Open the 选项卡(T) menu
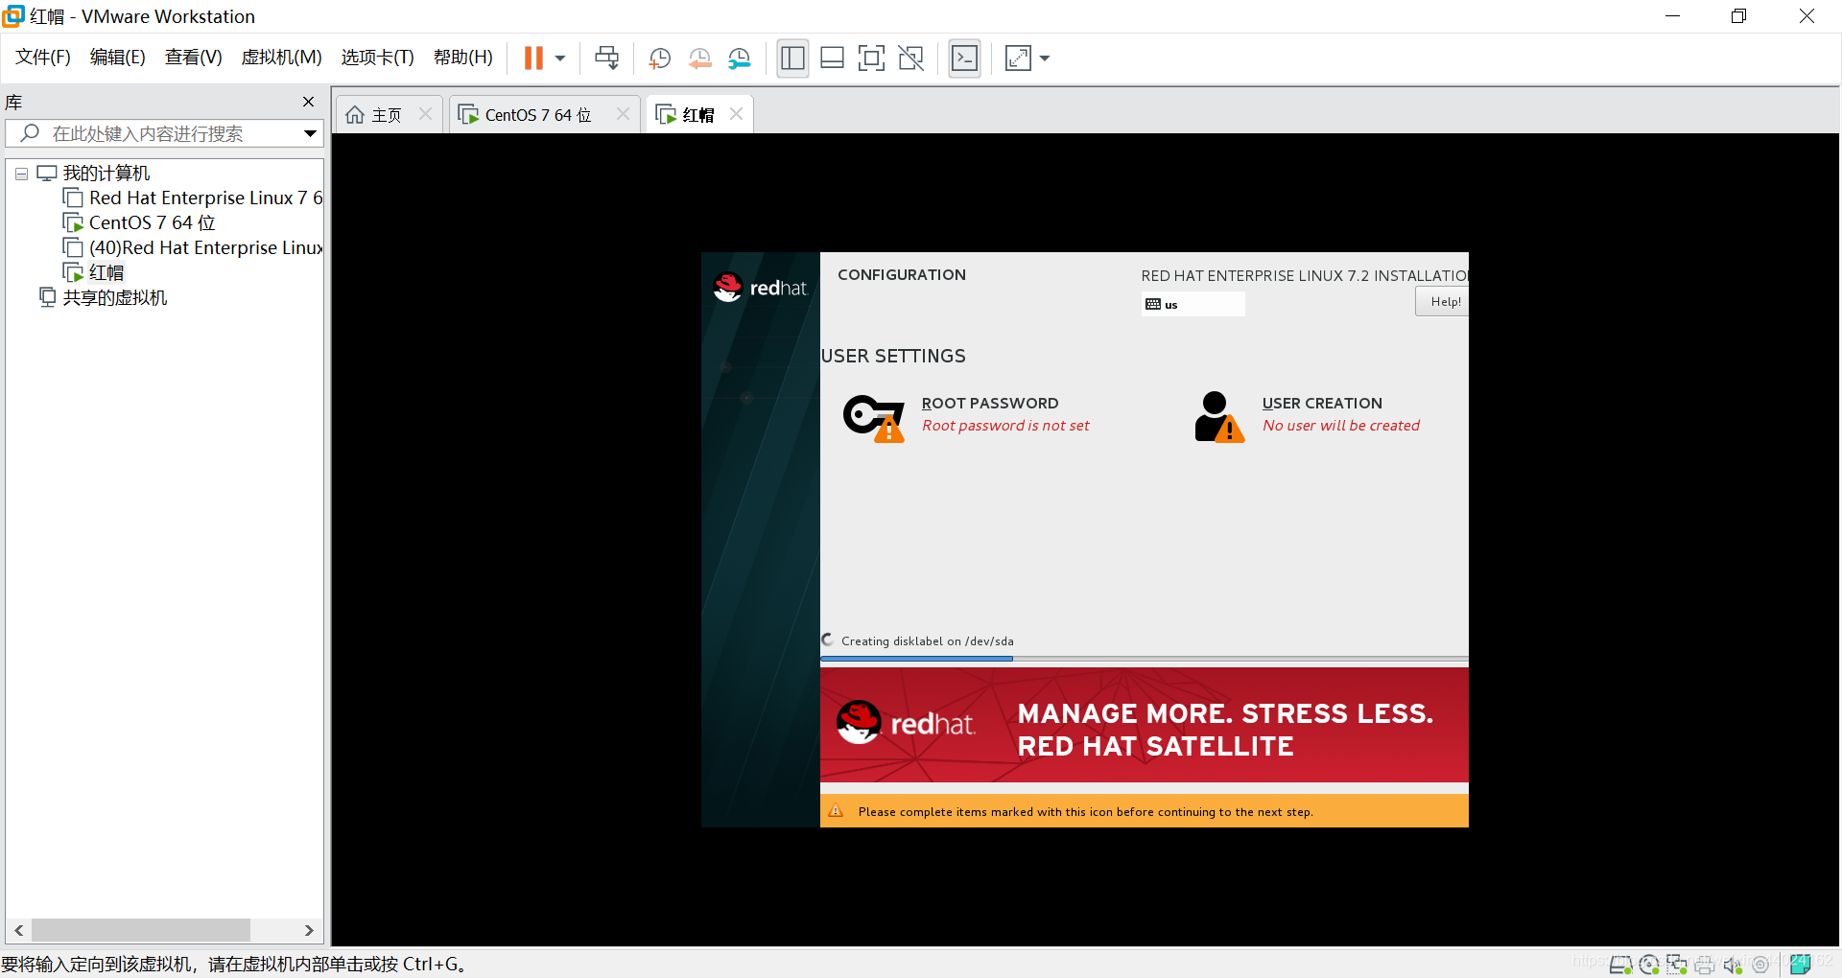 (x=378, y=58)
